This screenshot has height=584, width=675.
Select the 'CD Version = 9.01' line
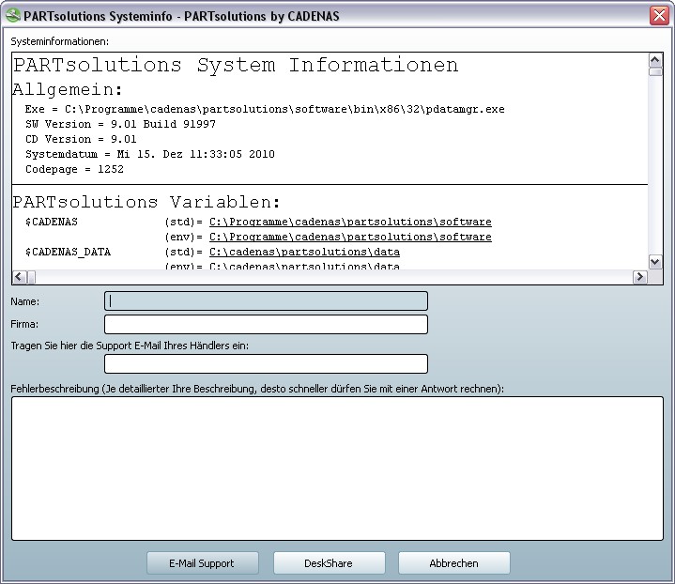pos(81,139)
